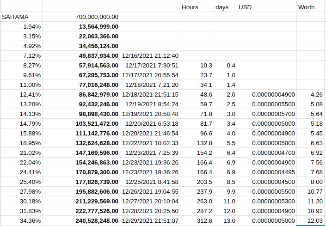Select the 154,246,863.00 amount cell
326x226 pixels.
click(81, 162)
